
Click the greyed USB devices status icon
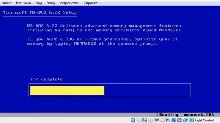click(151, 120)
